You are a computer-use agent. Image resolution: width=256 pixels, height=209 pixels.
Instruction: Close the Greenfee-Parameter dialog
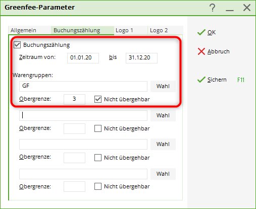click(x=247, y=8)
